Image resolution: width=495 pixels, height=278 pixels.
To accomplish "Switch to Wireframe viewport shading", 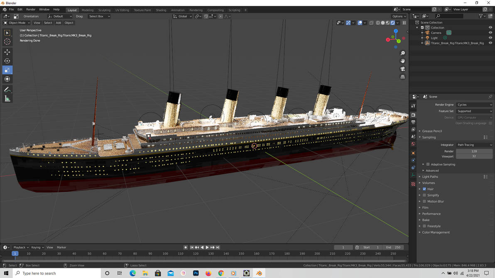I will click(x=378, y=23).
